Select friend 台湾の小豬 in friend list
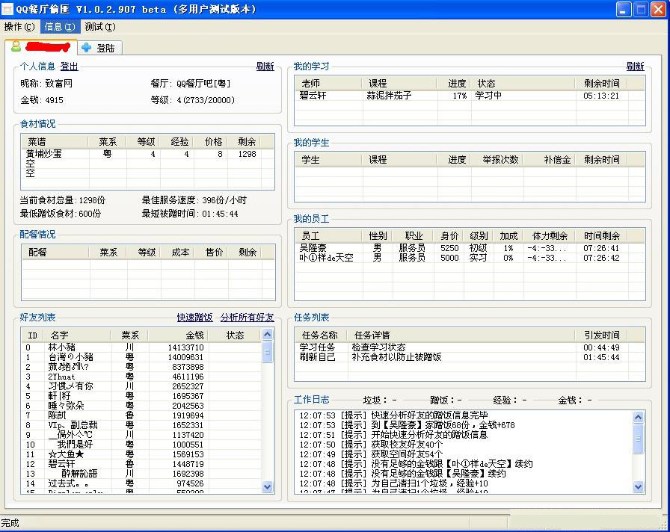Image resolution: width=670 pixels, height=532 pixels. (141, 357)
